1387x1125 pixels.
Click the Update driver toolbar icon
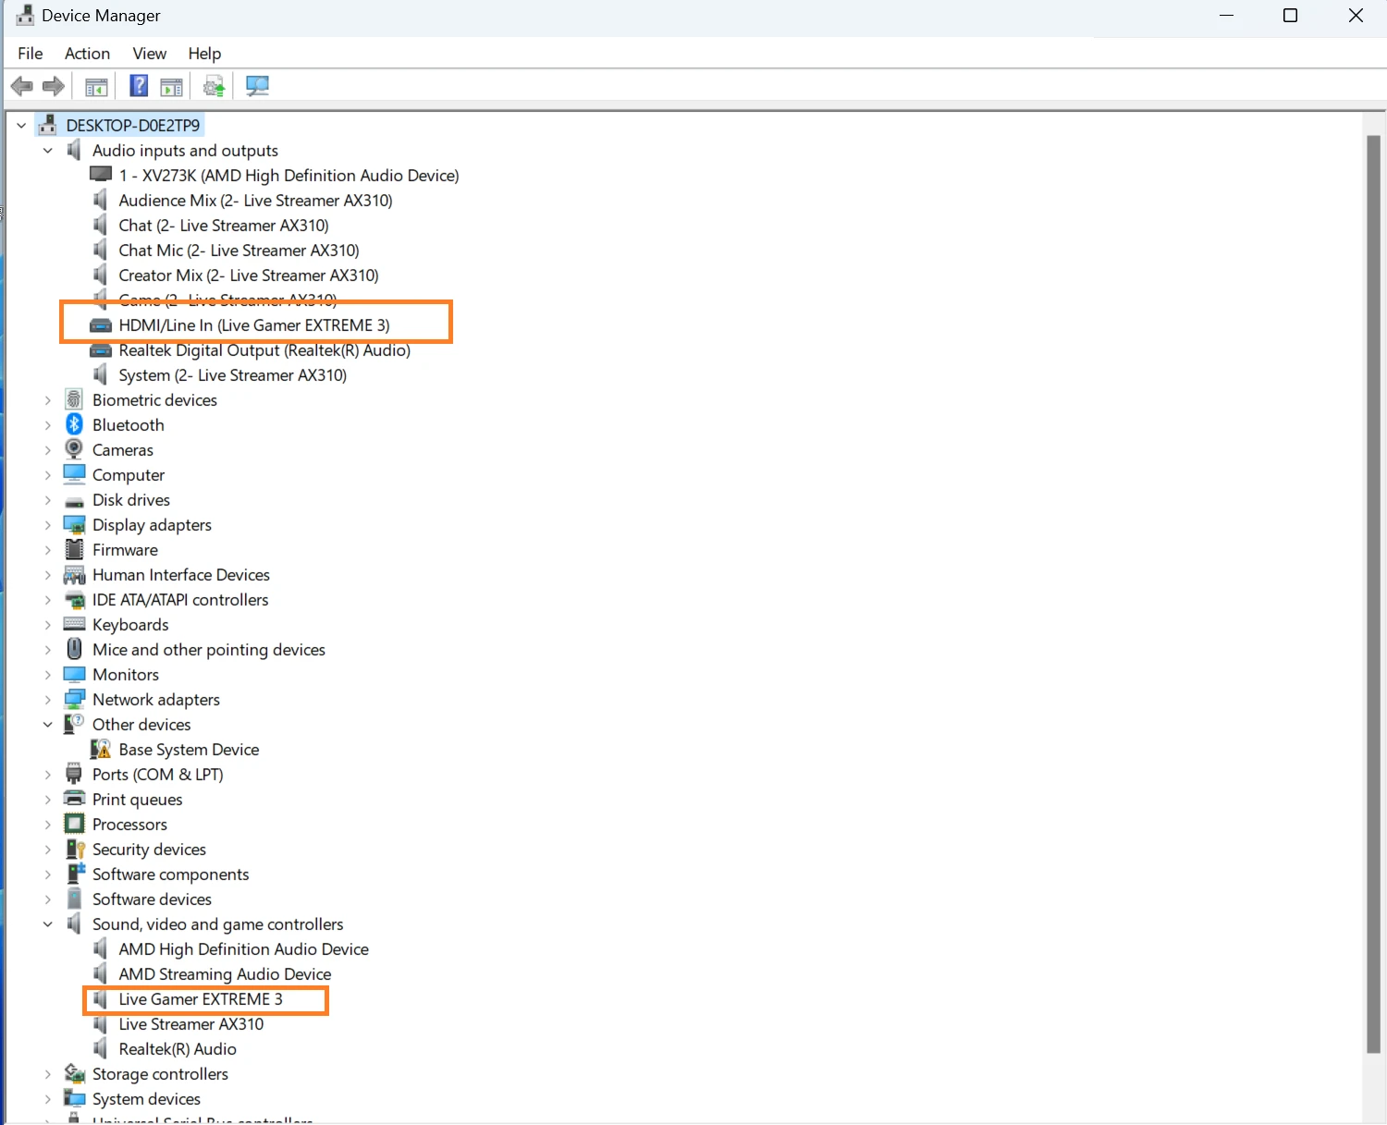[214, 86]
